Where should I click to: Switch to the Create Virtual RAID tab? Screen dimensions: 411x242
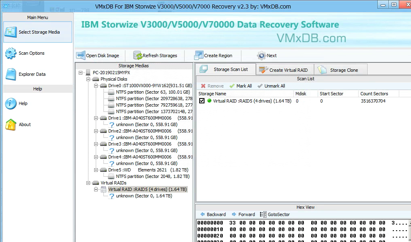point(285,70)
